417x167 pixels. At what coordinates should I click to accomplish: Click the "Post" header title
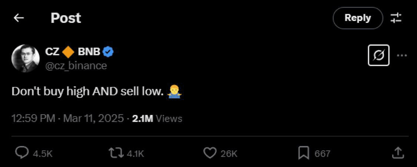tap(66, 18)
